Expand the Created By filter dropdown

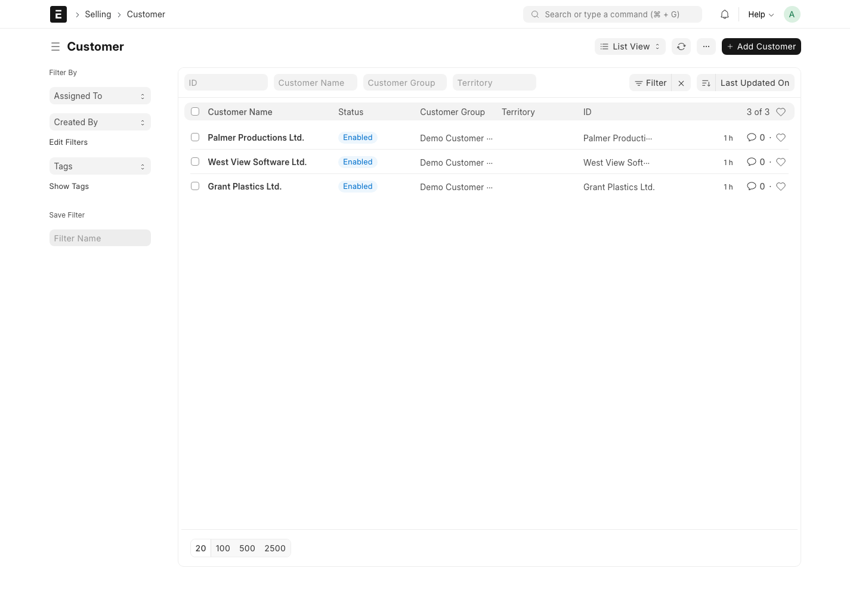coord(100,122)
